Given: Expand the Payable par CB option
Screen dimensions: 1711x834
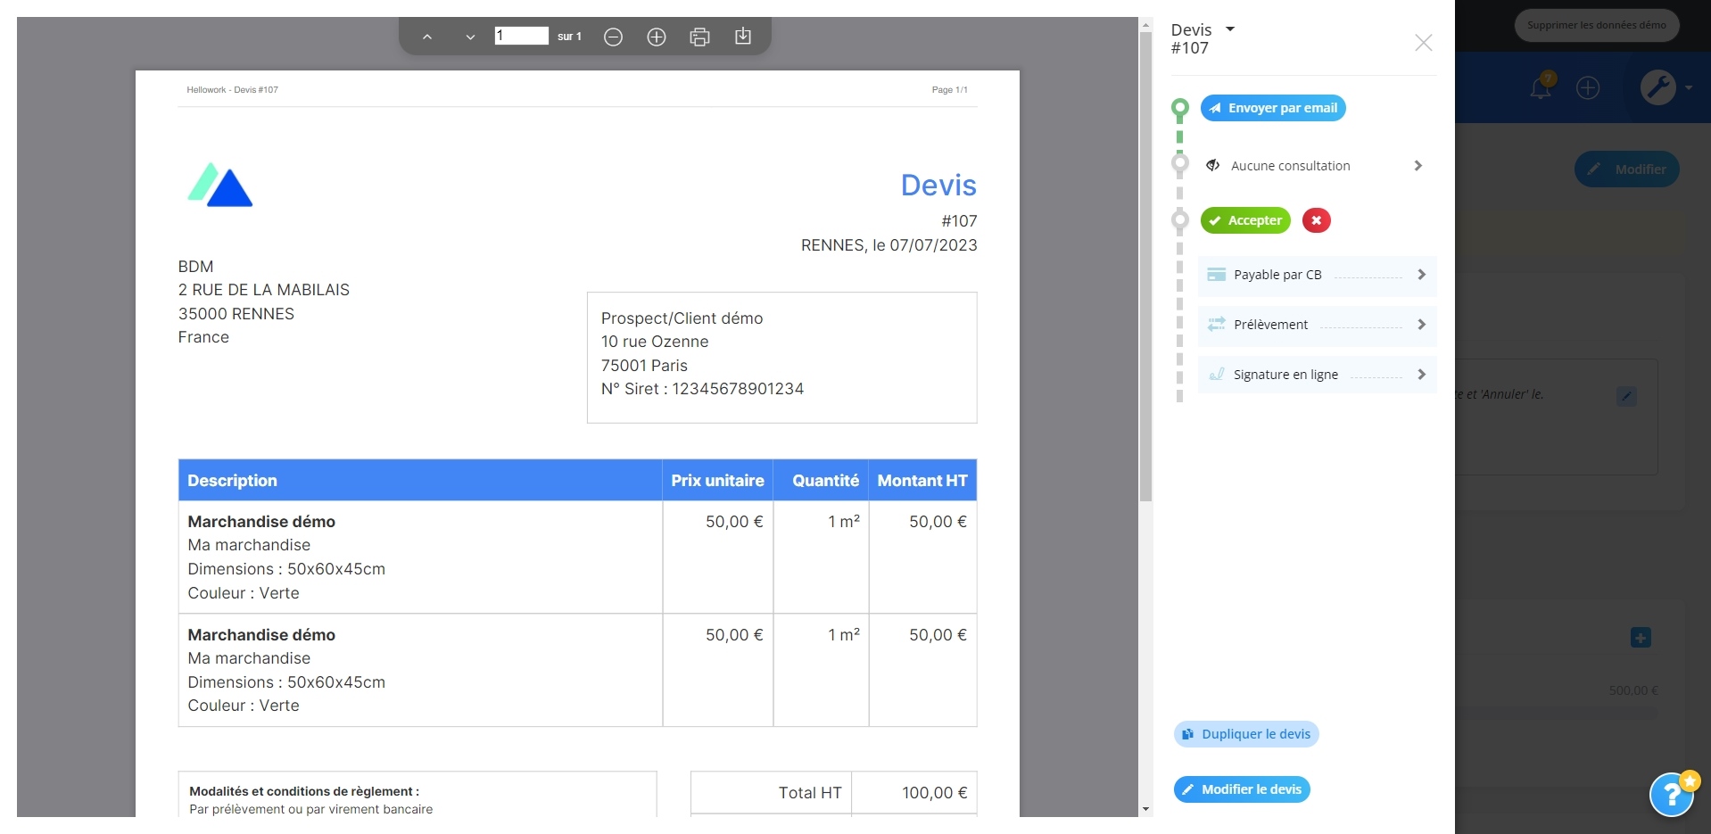Looking at the screenshot, I should point(1317,275).
